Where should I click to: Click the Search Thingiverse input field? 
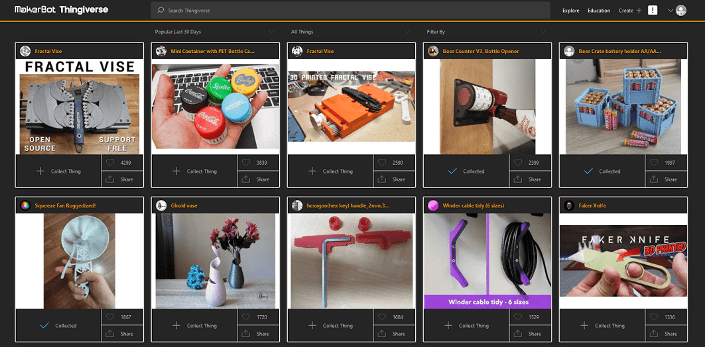pos(350,11)
